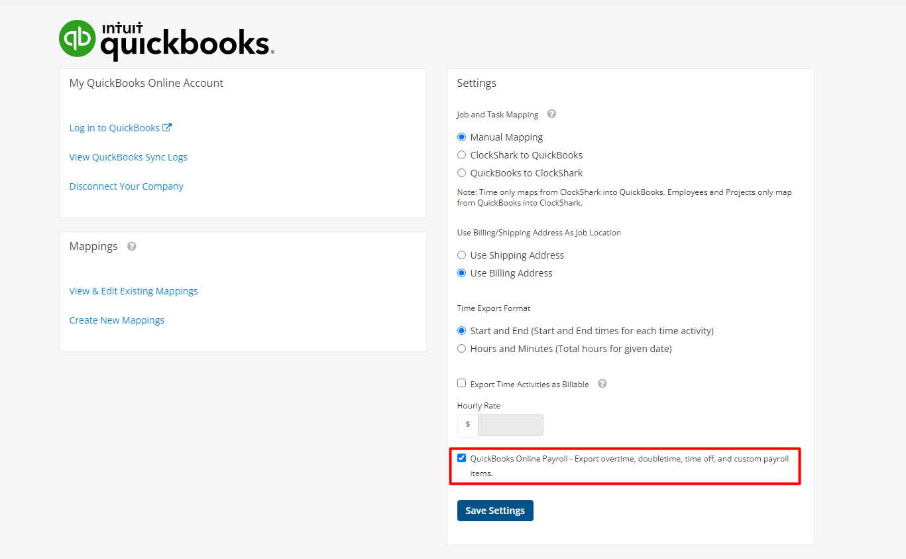Click Disconnect Your Company link
This screenshot has width=906, height=559.
(x=127, y=186)
